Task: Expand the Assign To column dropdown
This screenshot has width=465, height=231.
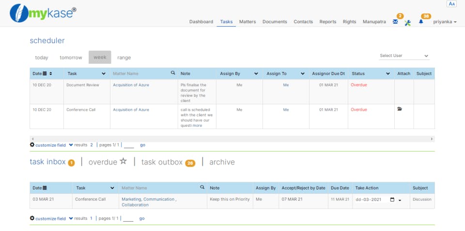Action: 303,73
